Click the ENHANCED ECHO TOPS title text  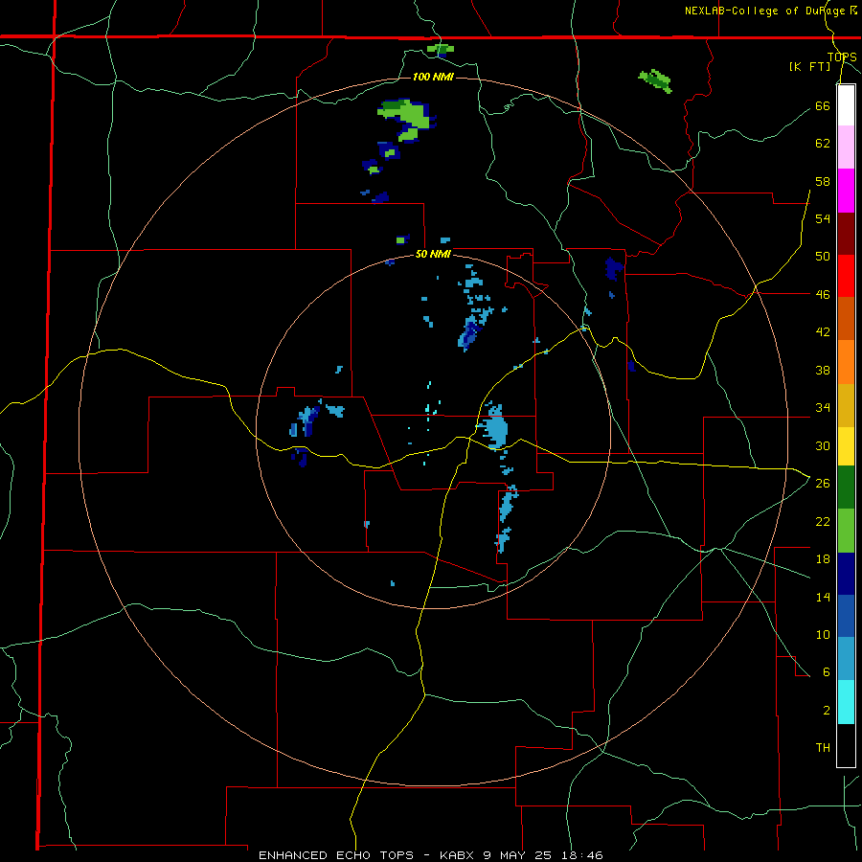(x=335, y=855)
